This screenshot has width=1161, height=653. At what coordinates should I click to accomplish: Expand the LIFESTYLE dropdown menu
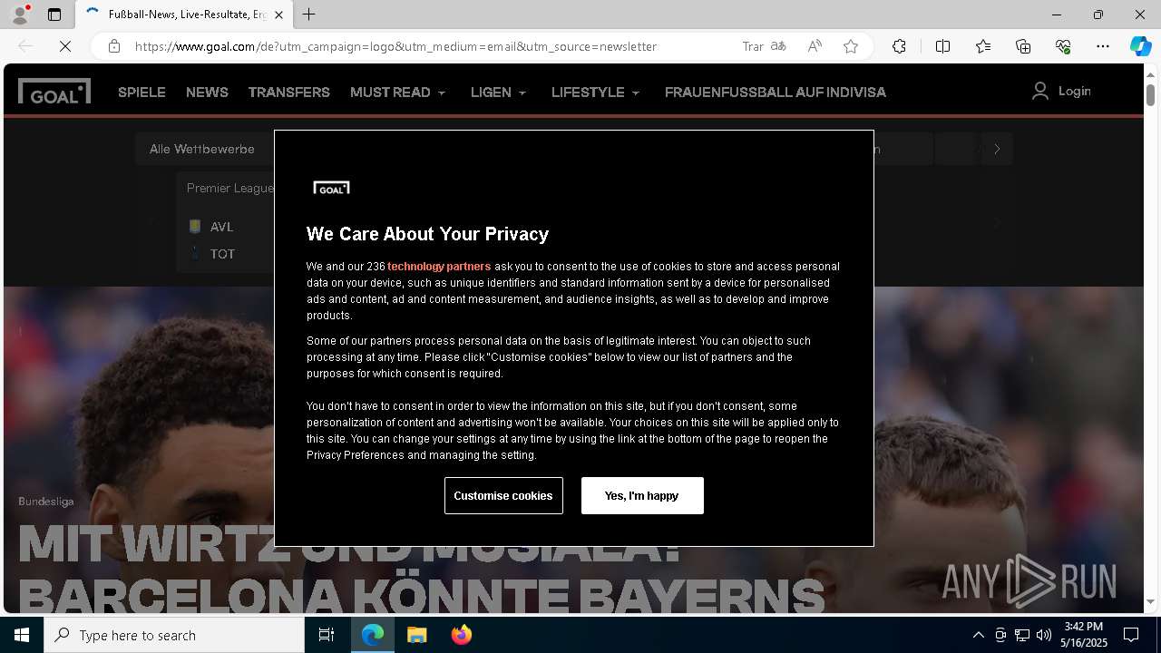pyautogui.click(x=596, y=93)
